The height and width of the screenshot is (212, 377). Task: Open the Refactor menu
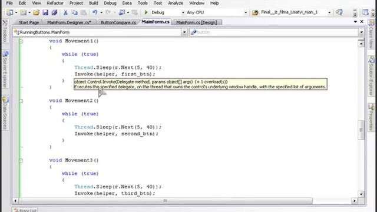(x=55, y=3)
